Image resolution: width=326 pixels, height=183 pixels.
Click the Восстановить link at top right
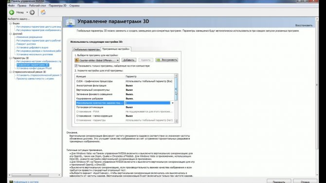(x=304, y=25)
